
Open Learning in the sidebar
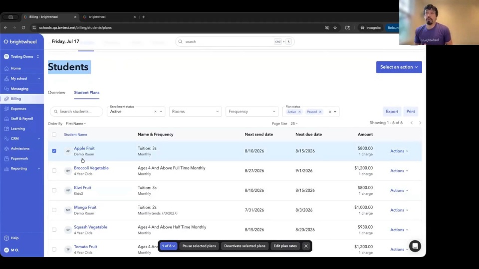pos(18,129)
